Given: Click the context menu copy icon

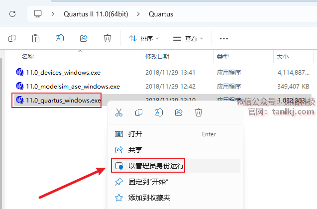Looking at the screenshot, I should pos(139,112).
